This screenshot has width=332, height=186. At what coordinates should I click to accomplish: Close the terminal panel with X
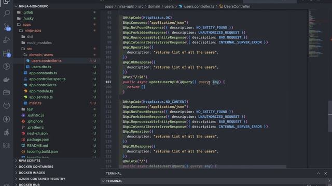pos(325,174)
